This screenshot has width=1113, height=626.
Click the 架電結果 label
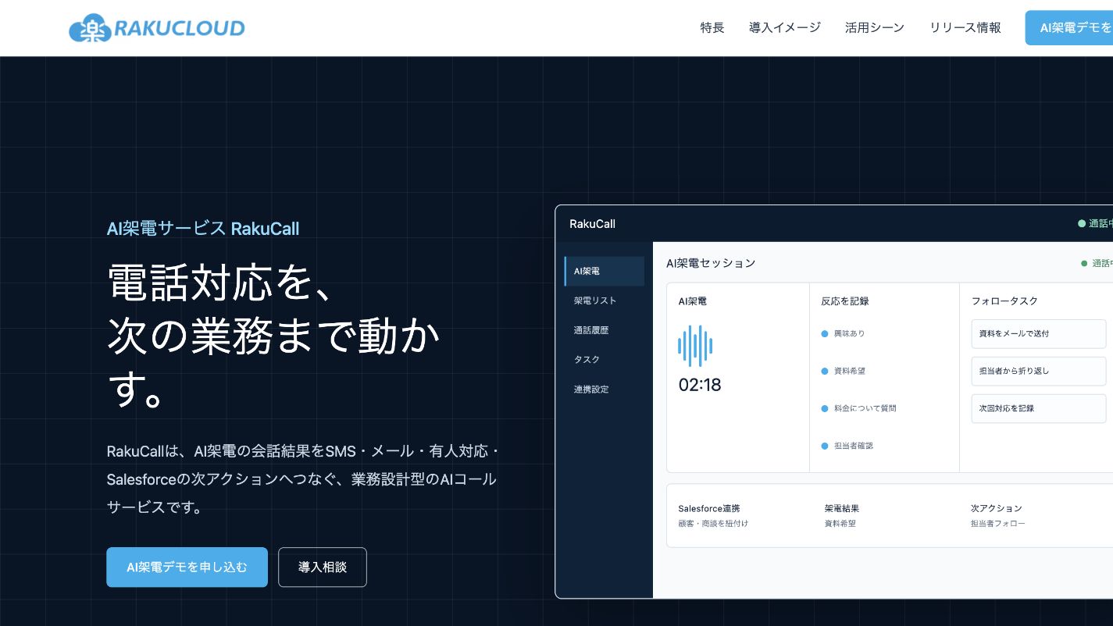pos(842,509)
